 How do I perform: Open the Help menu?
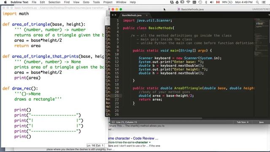pos(133,2)
